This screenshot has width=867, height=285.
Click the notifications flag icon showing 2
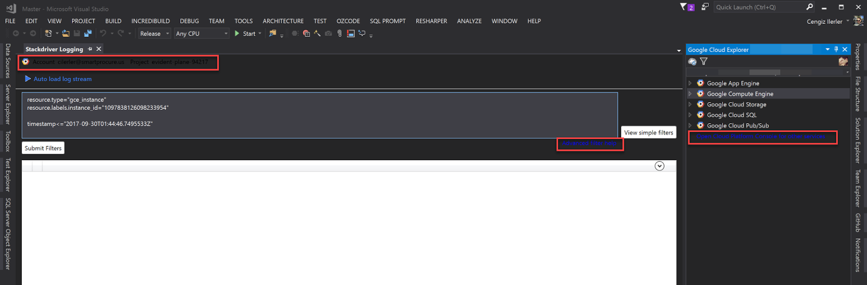(x=687, y=7)
